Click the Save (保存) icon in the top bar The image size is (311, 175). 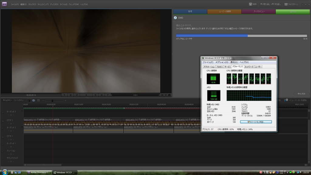click(250, 4)
